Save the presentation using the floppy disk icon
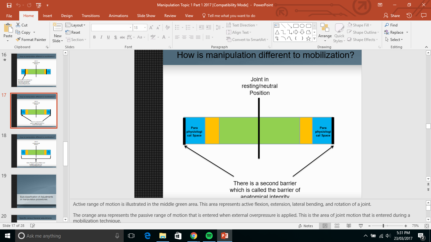The image size is (431, 242). click(x=9, y=5)
